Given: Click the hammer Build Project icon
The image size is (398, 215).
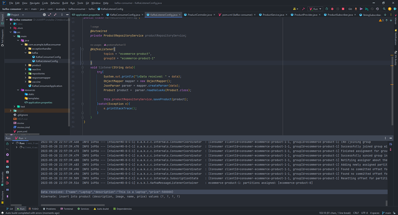Looking at the screenshot, I should click(303, 9).
